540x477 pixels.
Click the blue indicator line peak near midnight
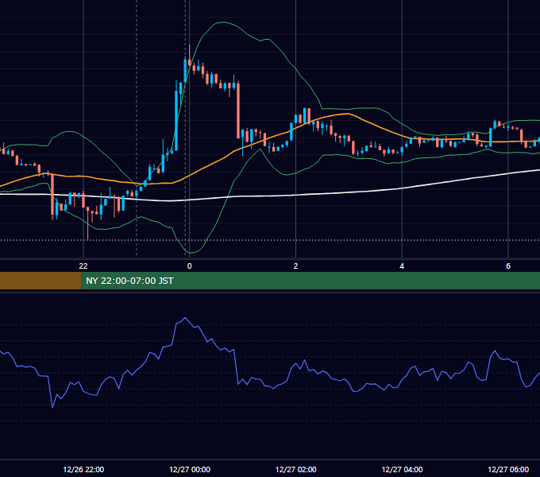pyautogui.click(x=185, y=318)
